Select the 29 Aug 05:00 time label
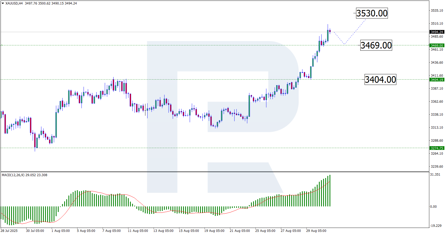The height and width of the screenshot is (234, 446). pos(316,231)
